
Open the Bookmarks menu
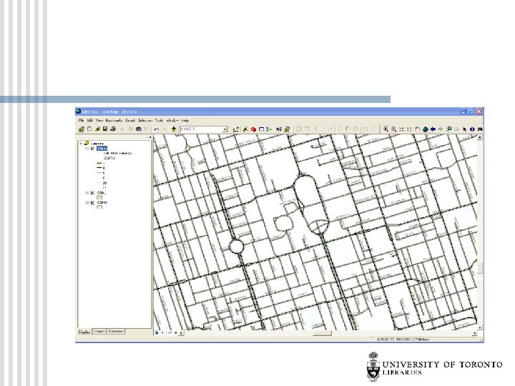pos(114,121)
